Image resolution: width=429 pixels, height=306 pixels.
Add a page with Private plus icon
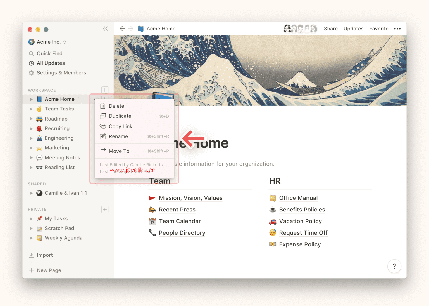pos(105,210)
